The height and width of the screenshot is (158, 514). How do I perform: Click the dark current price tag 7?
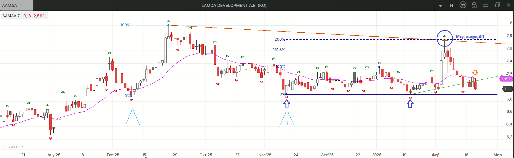tap(506, 89)
